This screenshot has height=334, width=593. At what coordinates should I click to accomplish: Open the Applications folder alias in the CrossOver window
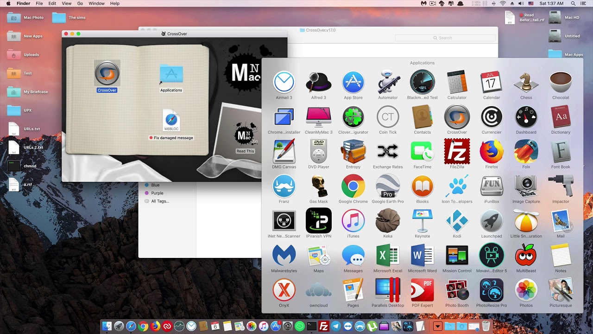(171, 75)
